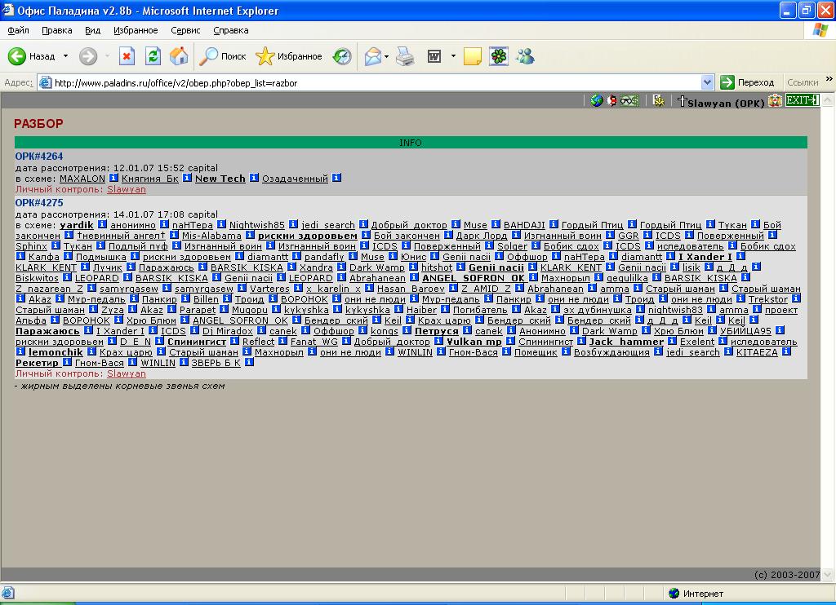
Task: Open the info icon after Billen
Action: pos(227,298)
